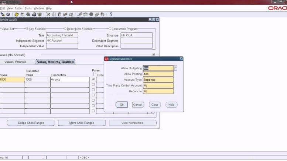This screenshot has width=287, height=161.
Task: Uncheck the Parent checkbox for value 1000
Action: [93, 79]
